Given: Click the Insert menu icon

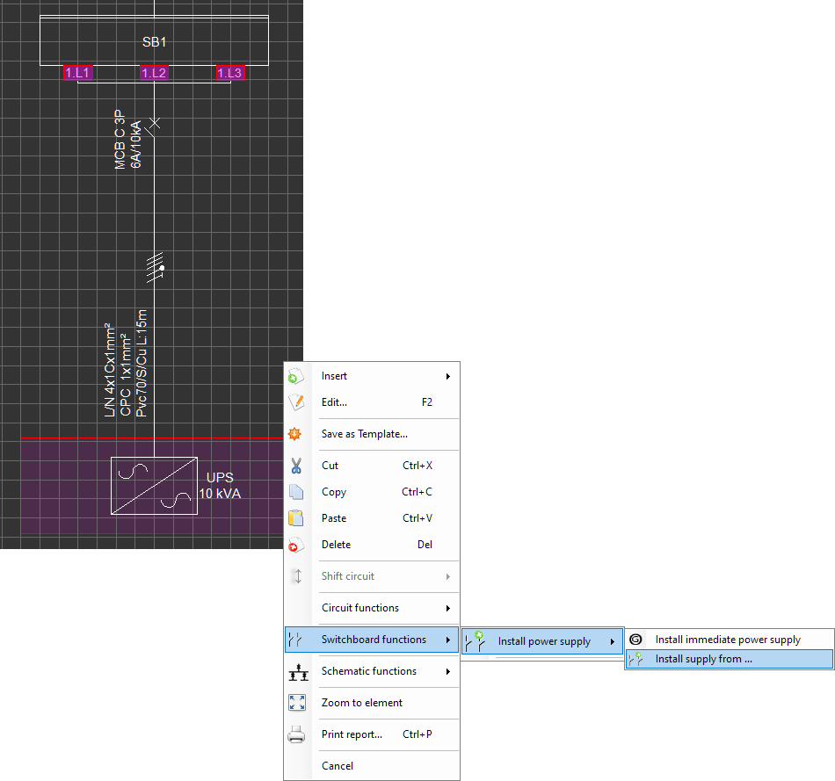Looking at the screenshot, I should tap(295, 376).
